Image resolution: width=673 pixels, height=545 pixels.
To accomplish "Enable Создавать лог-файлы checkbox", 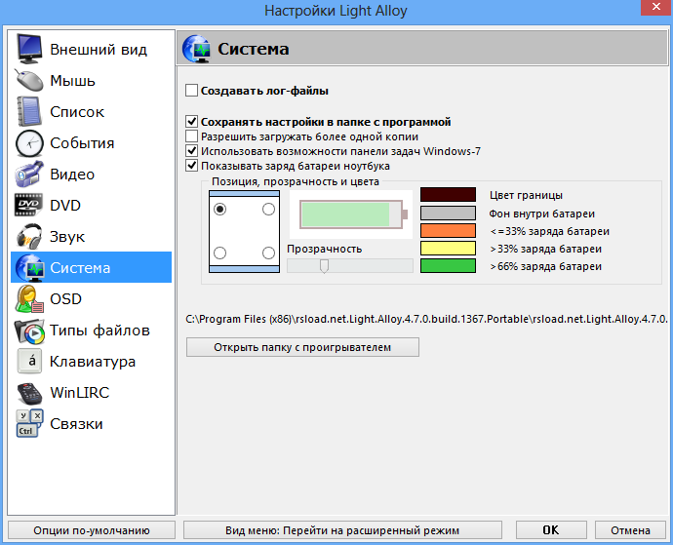I will tap(192, 91).
